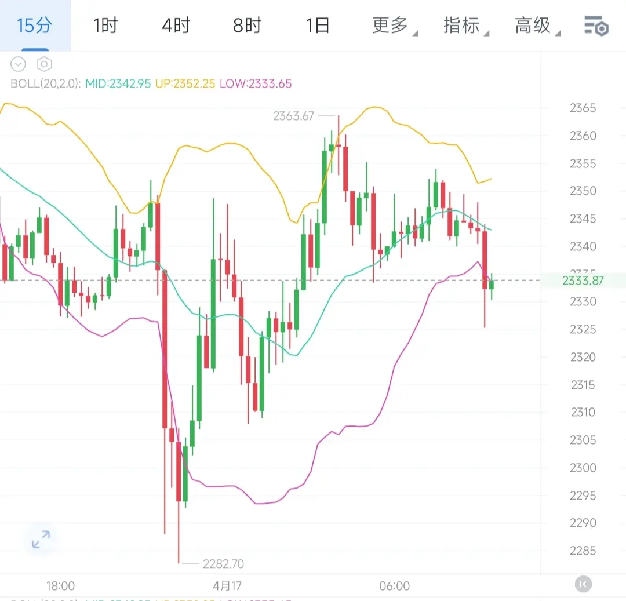Click the 06:00 time axis label
The height and width of the screenshot is (601, 626).
point(395,585)
